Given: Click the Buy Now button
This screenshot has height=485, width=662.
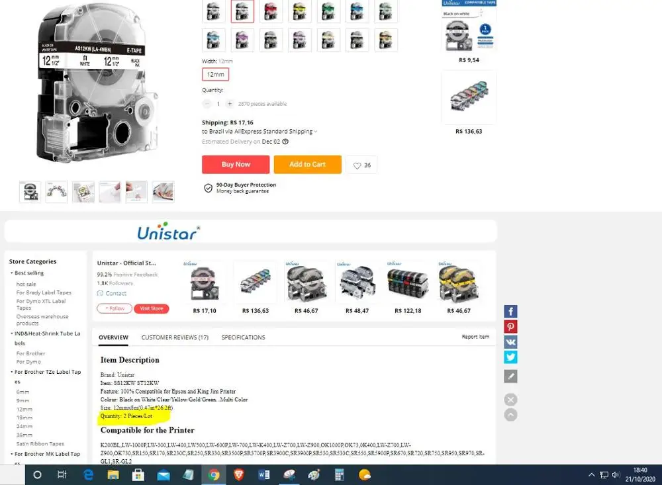Looking at the screenshot, I should coord(236,165).
